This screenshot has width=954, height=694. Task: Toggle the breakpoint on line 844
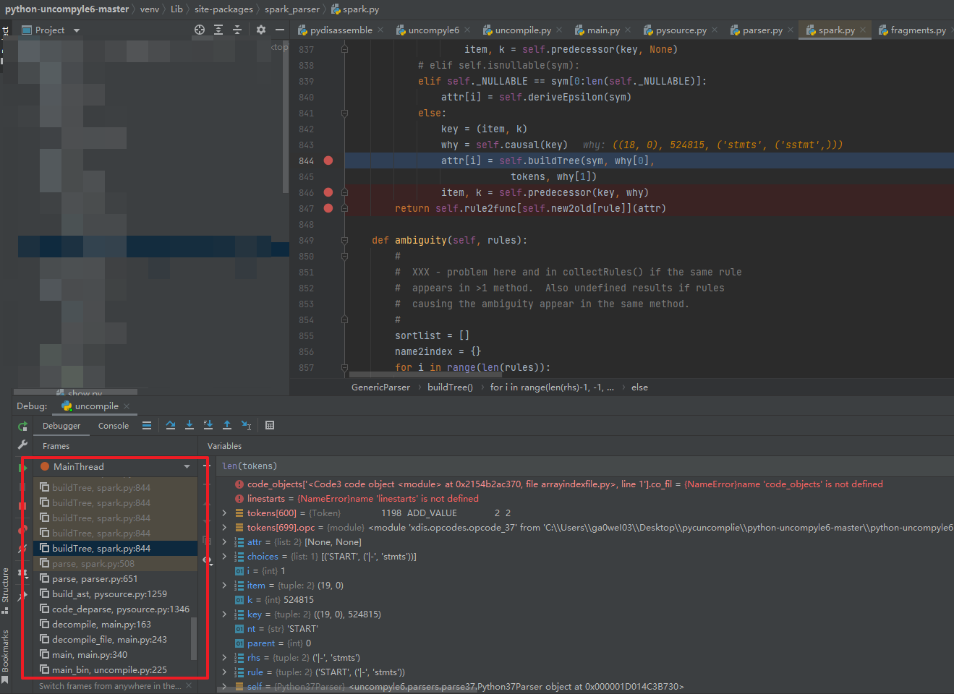(328, 160)
